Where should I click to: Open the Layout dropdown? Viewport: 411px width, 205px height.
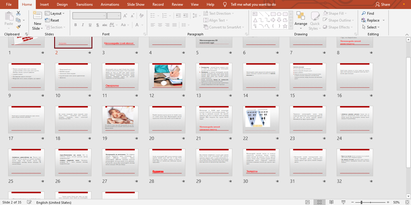click(56, 13)
